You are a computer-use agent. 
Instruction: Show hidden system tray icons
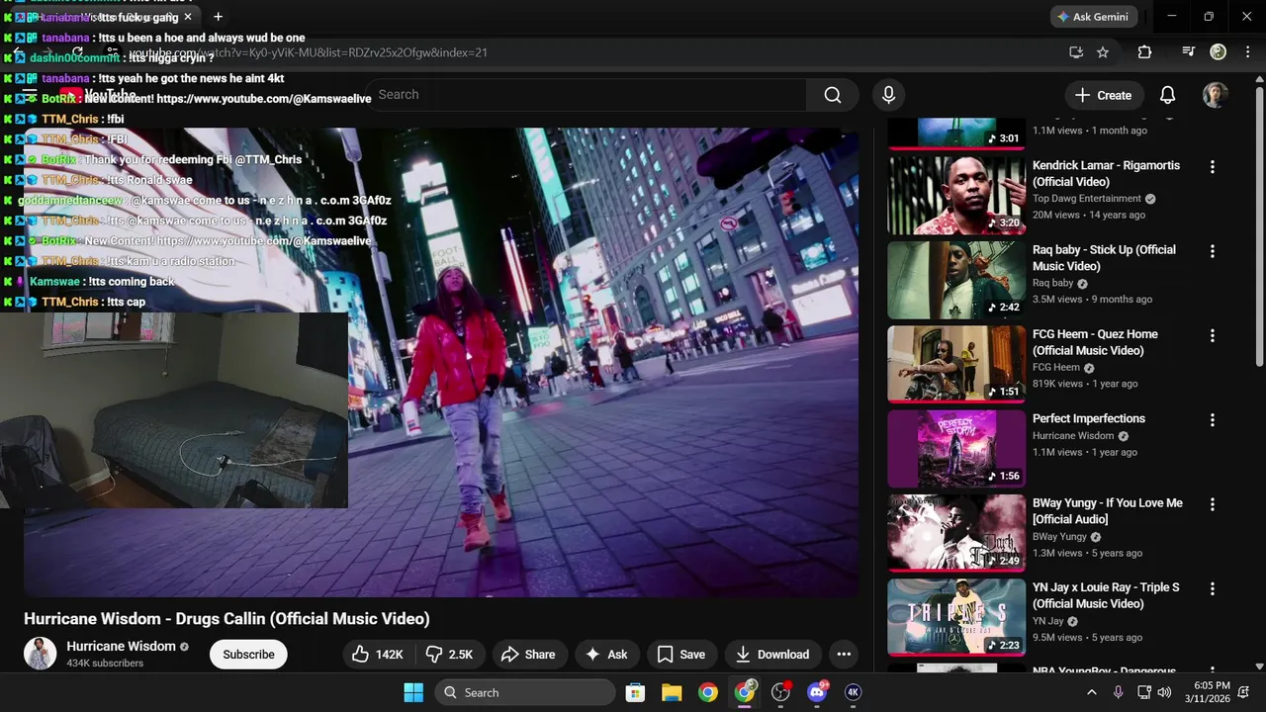pos(1092,692)
